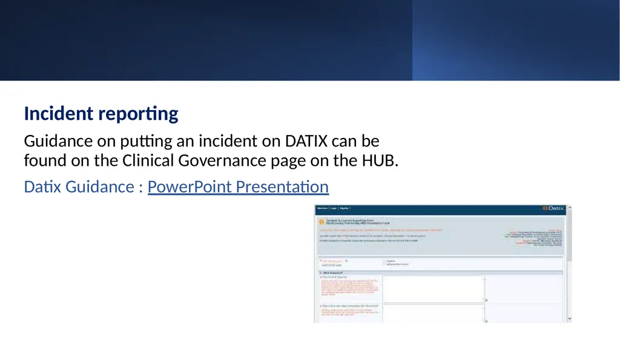
Task: Click the 'Datix Guidance :' label text
Action: tap(84, 186)
